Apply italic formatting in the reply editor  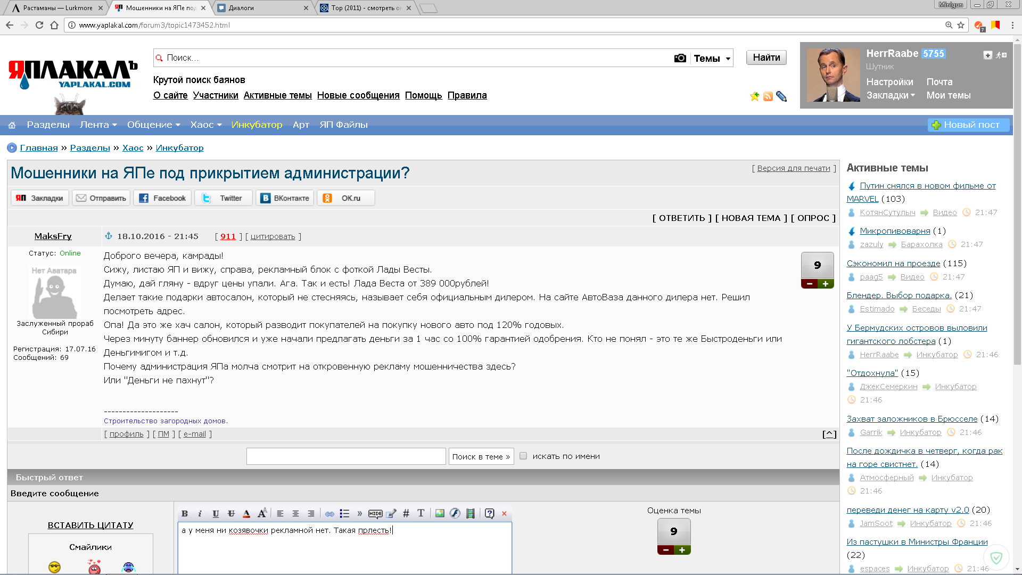click(200, 514)
